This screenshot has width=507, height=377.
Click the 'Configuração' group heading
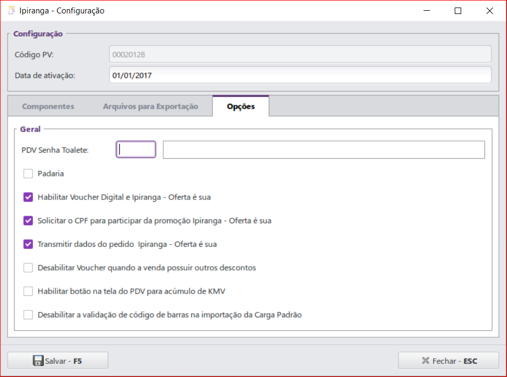tap(38, 34)
